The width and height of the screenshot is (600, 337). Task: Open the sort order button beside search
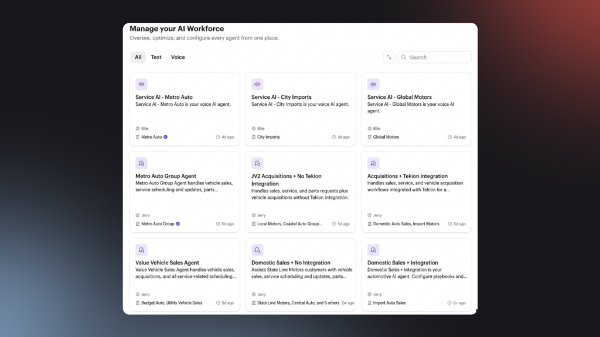[x=389, y=57]
